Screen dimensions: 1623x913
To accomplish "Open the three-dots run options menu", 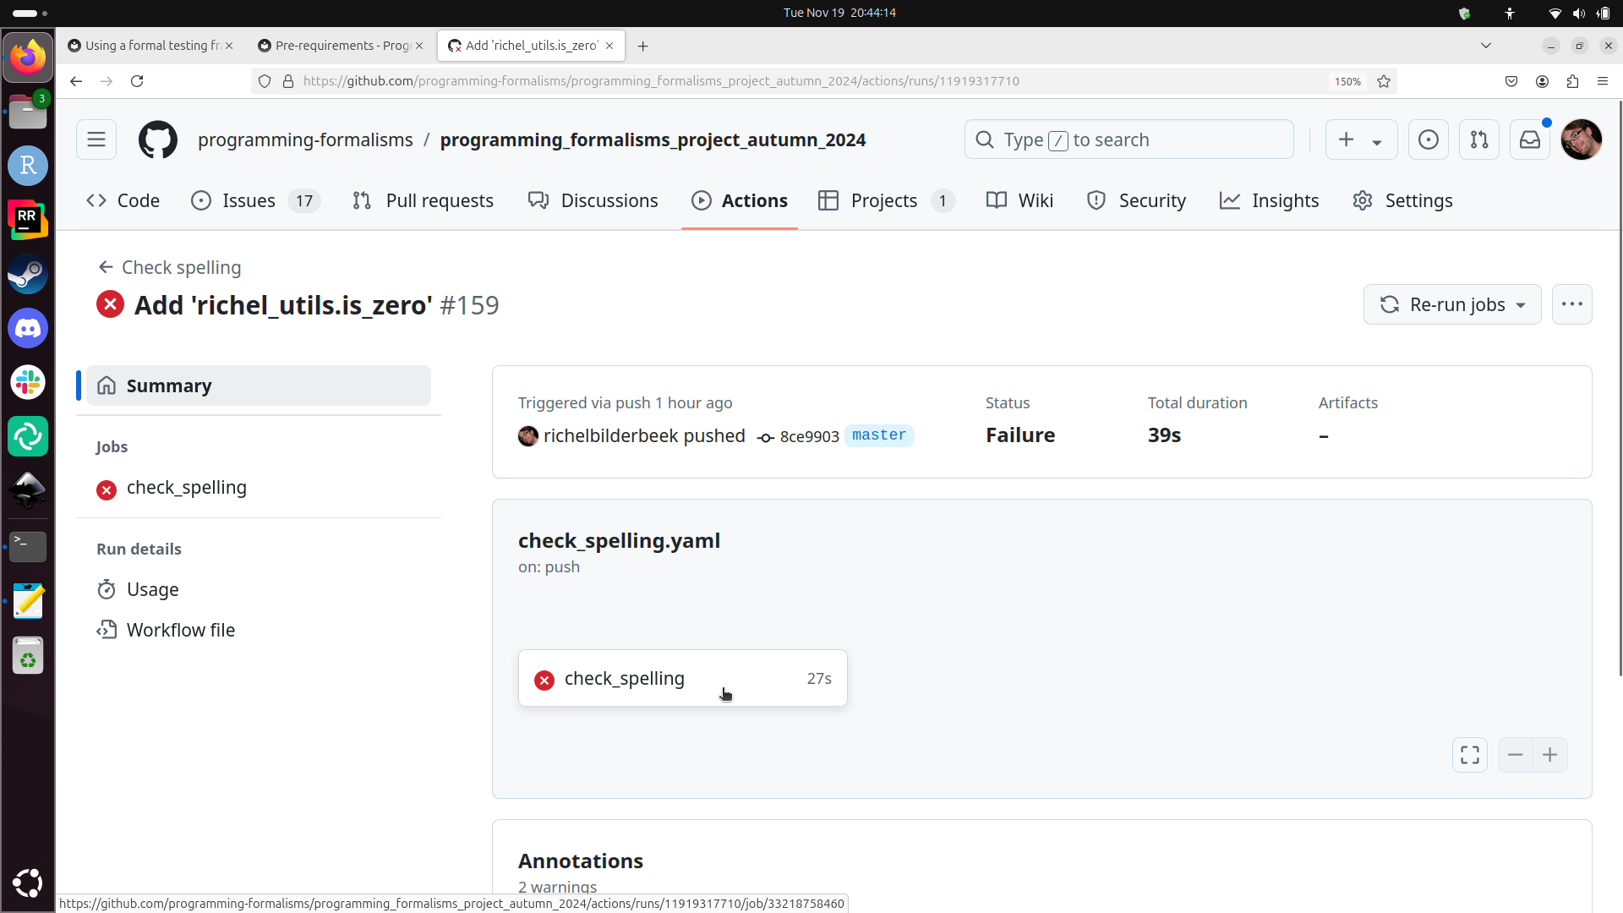I will 1571,304.
